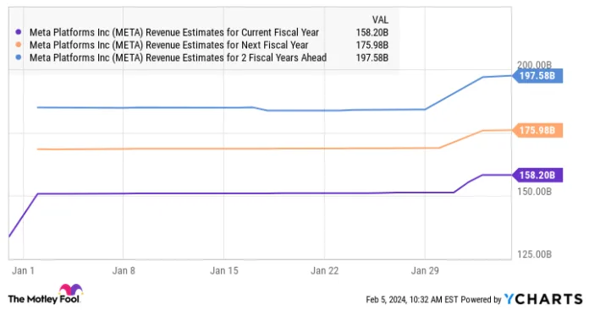Click The Motley Fool jester hat logo

(70, 290)
